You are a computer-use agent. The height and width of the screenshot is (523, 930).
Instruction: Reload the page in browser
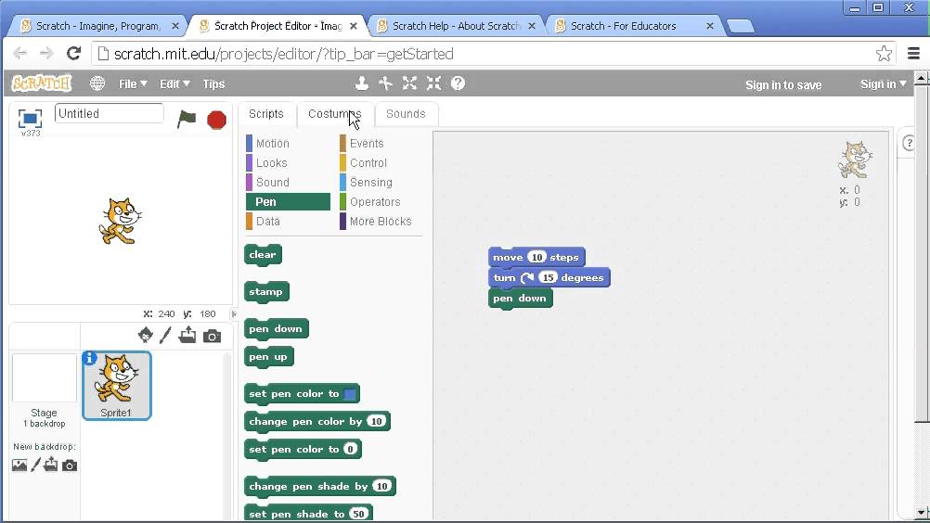73,53
